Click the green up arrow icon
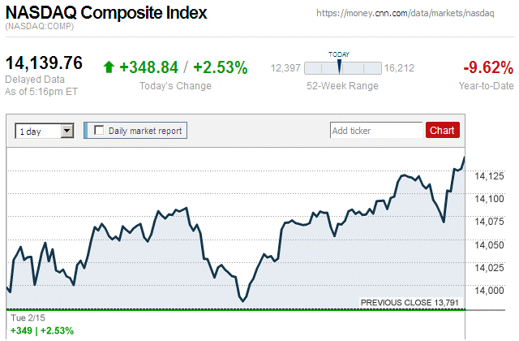Screen dimensions: 519x341 coord(109,67)
